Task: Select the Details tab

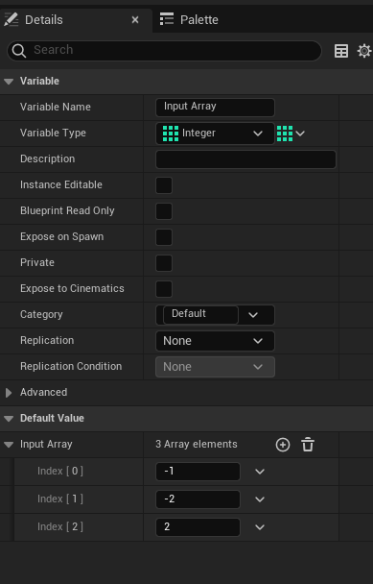Action: [44, 20]
